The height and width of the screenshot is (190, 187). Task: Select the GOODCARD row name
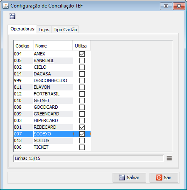click(x=53, y=107)
